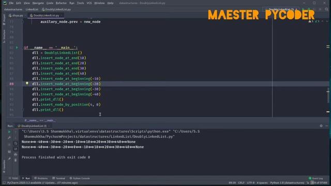Open the File menu

[11, 3]
